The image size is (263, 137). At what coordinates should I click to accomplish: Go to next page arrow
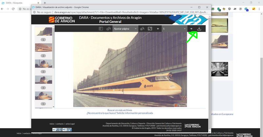coord(191,29)
